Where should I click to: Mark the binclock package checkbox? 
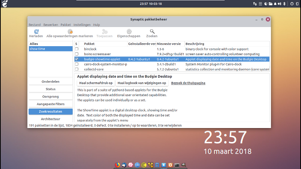(77, 49)
